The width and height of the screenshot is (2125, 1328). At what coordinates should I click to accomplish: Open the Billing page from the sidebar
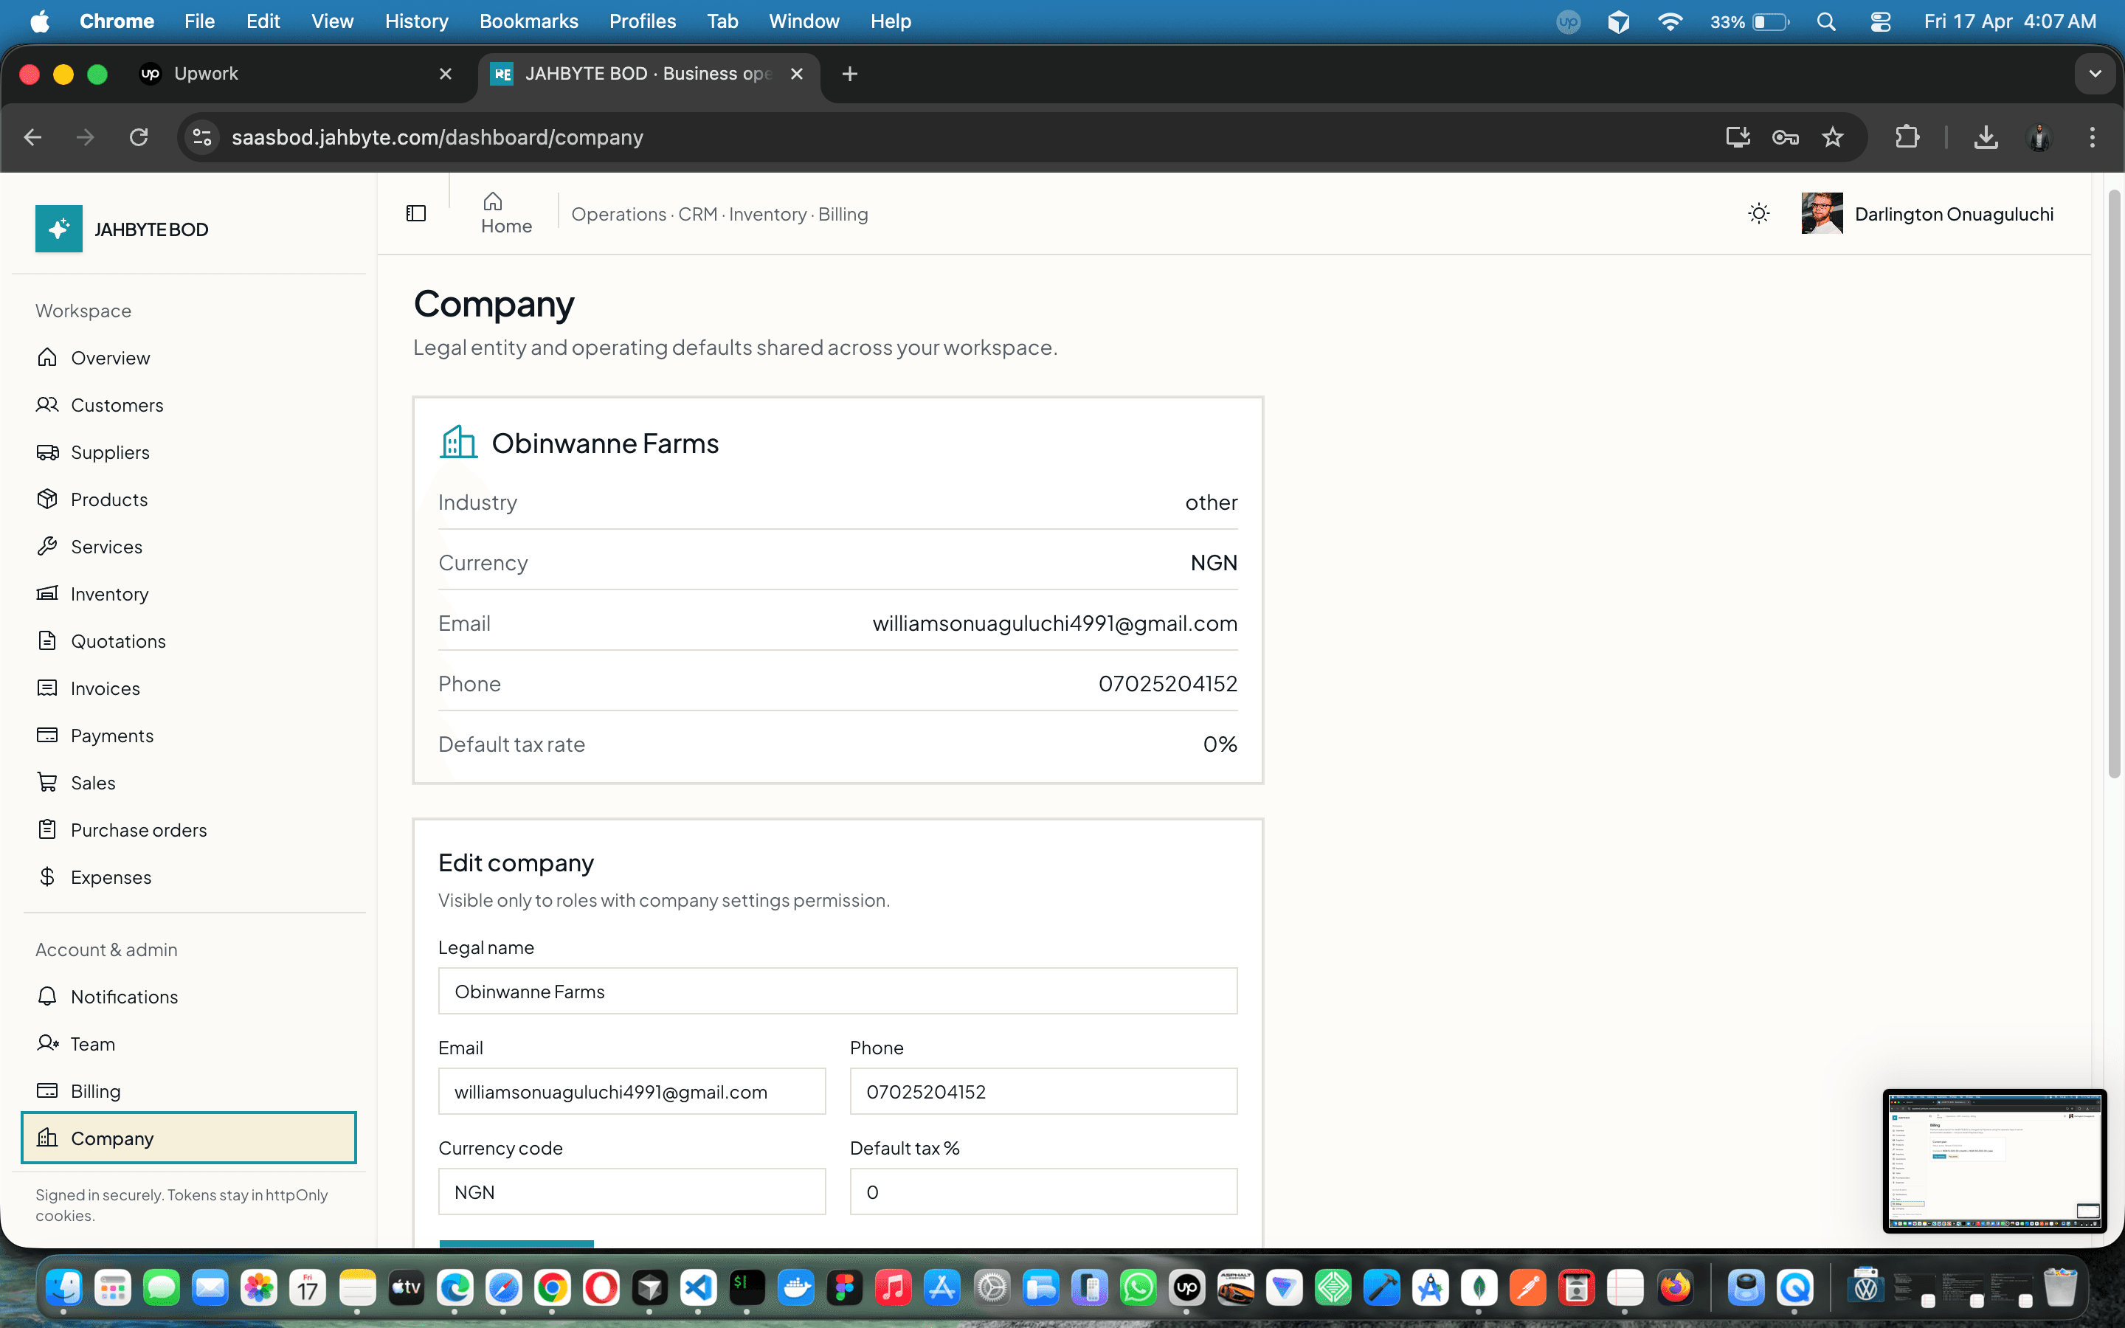(95, 1091)
